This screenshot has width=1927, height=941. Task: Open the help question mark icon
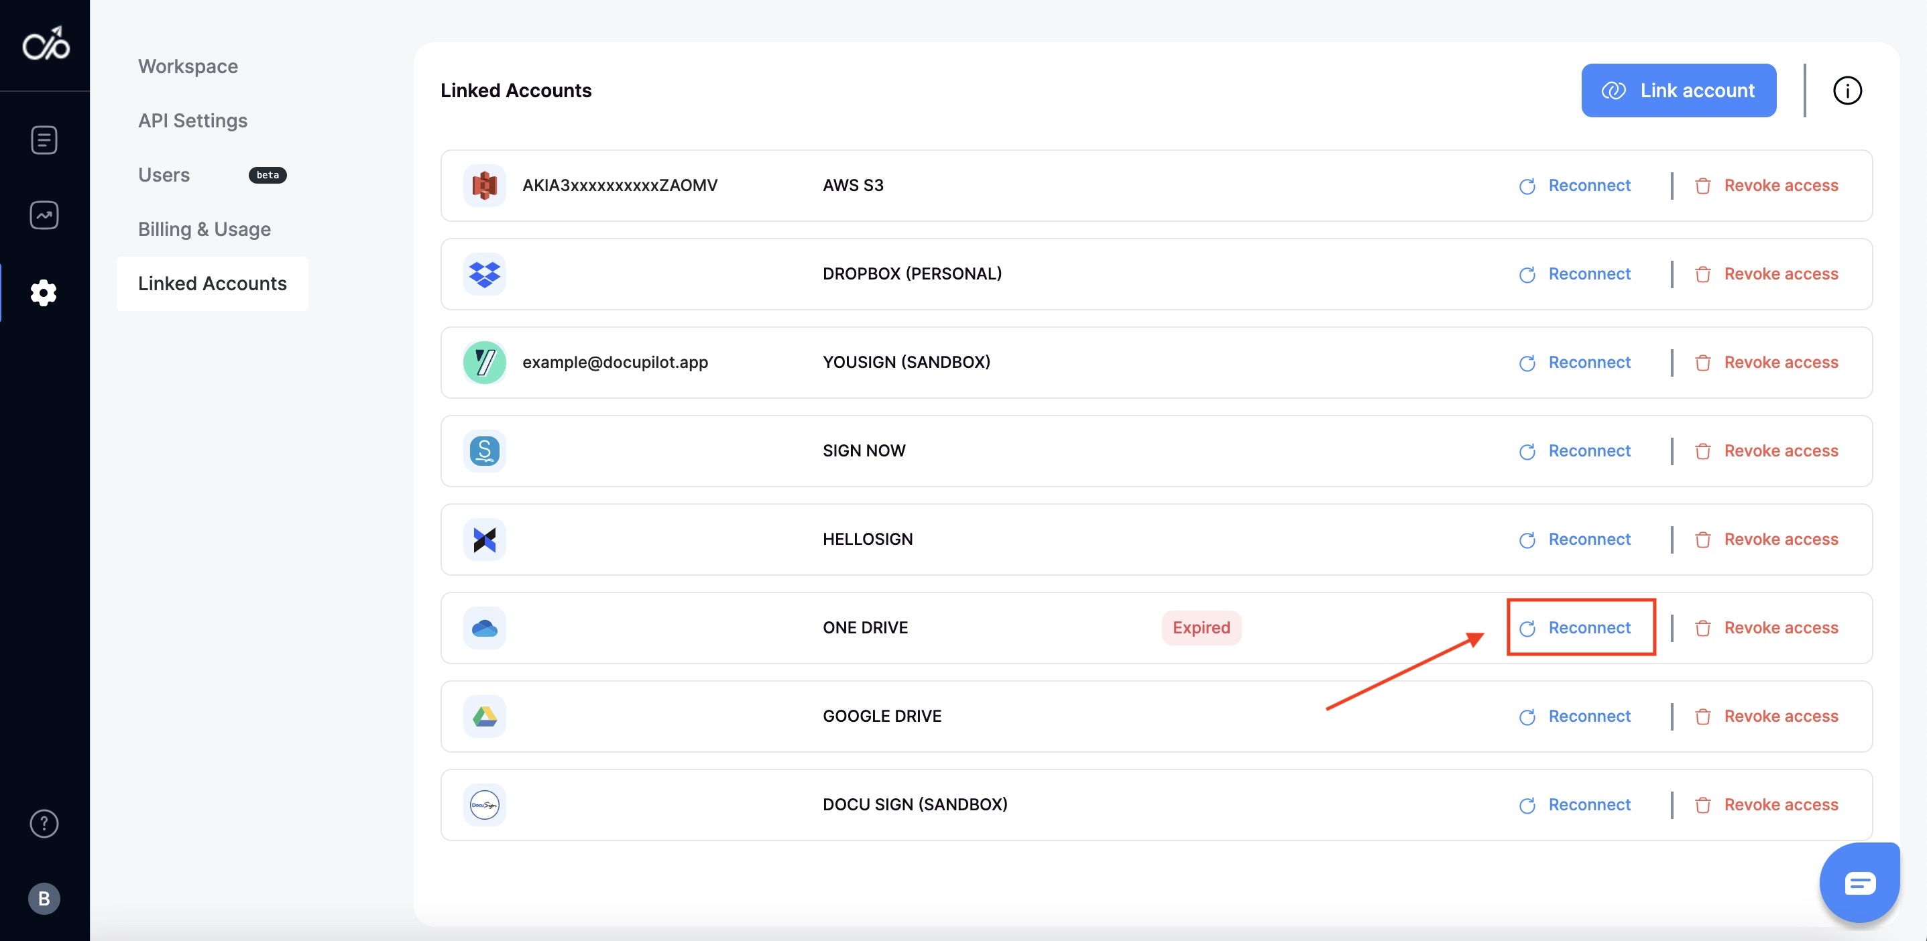(x=44, y=824)
